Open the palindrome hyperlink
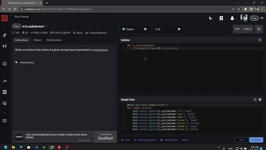266x150 pixels. pyautogui.click(x=101, y=50)
